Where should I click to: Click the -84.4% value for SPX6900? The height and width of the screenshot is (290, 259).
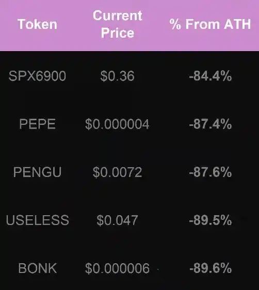point(211,76)
